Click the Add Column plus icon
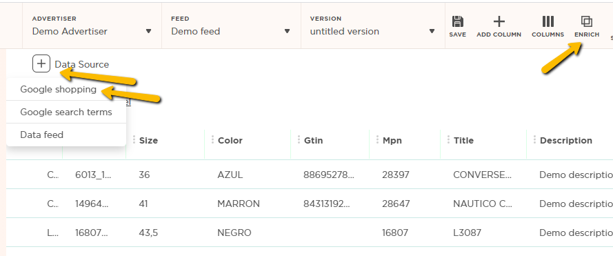This screenshot has width=613, height=256. click(499, 21)
